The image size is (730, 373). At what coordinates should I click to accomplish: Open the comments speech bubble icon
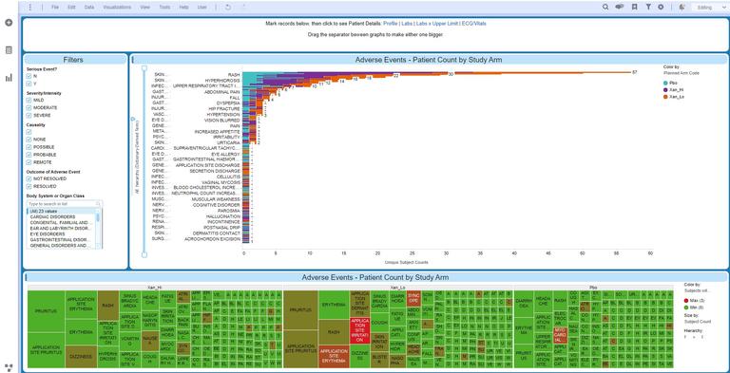pos(619,7)
